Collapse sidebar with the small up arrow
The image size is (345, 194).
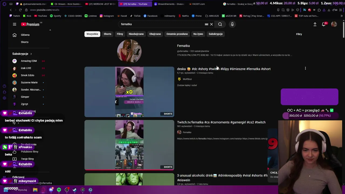[x=50, y=30]
